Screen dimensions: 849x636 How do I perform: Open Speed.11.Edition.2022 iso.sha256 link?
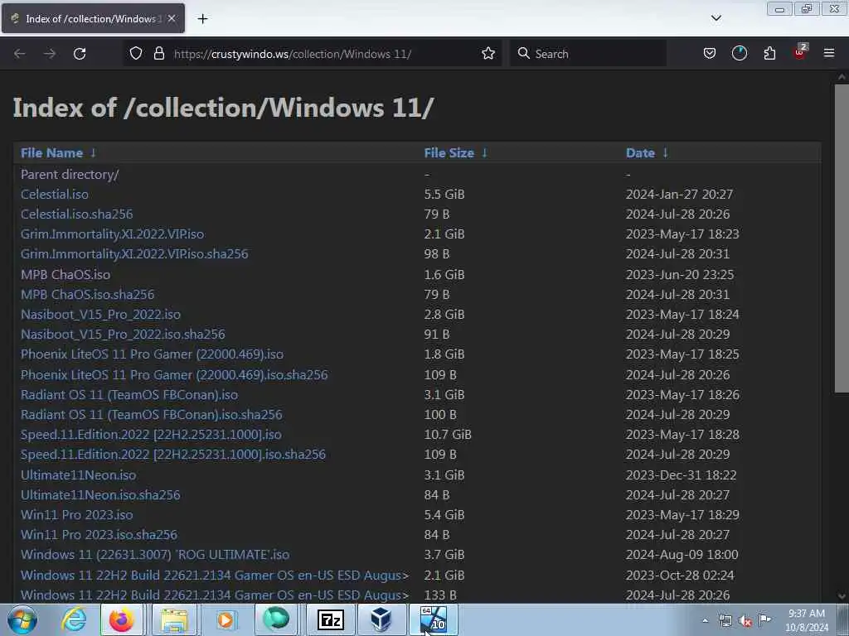coord(173,455)
